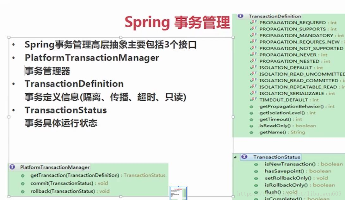Click the rollback(TransactionStatus) method icon
This screenshot has height=200, width=345.
tap(23, 192)
